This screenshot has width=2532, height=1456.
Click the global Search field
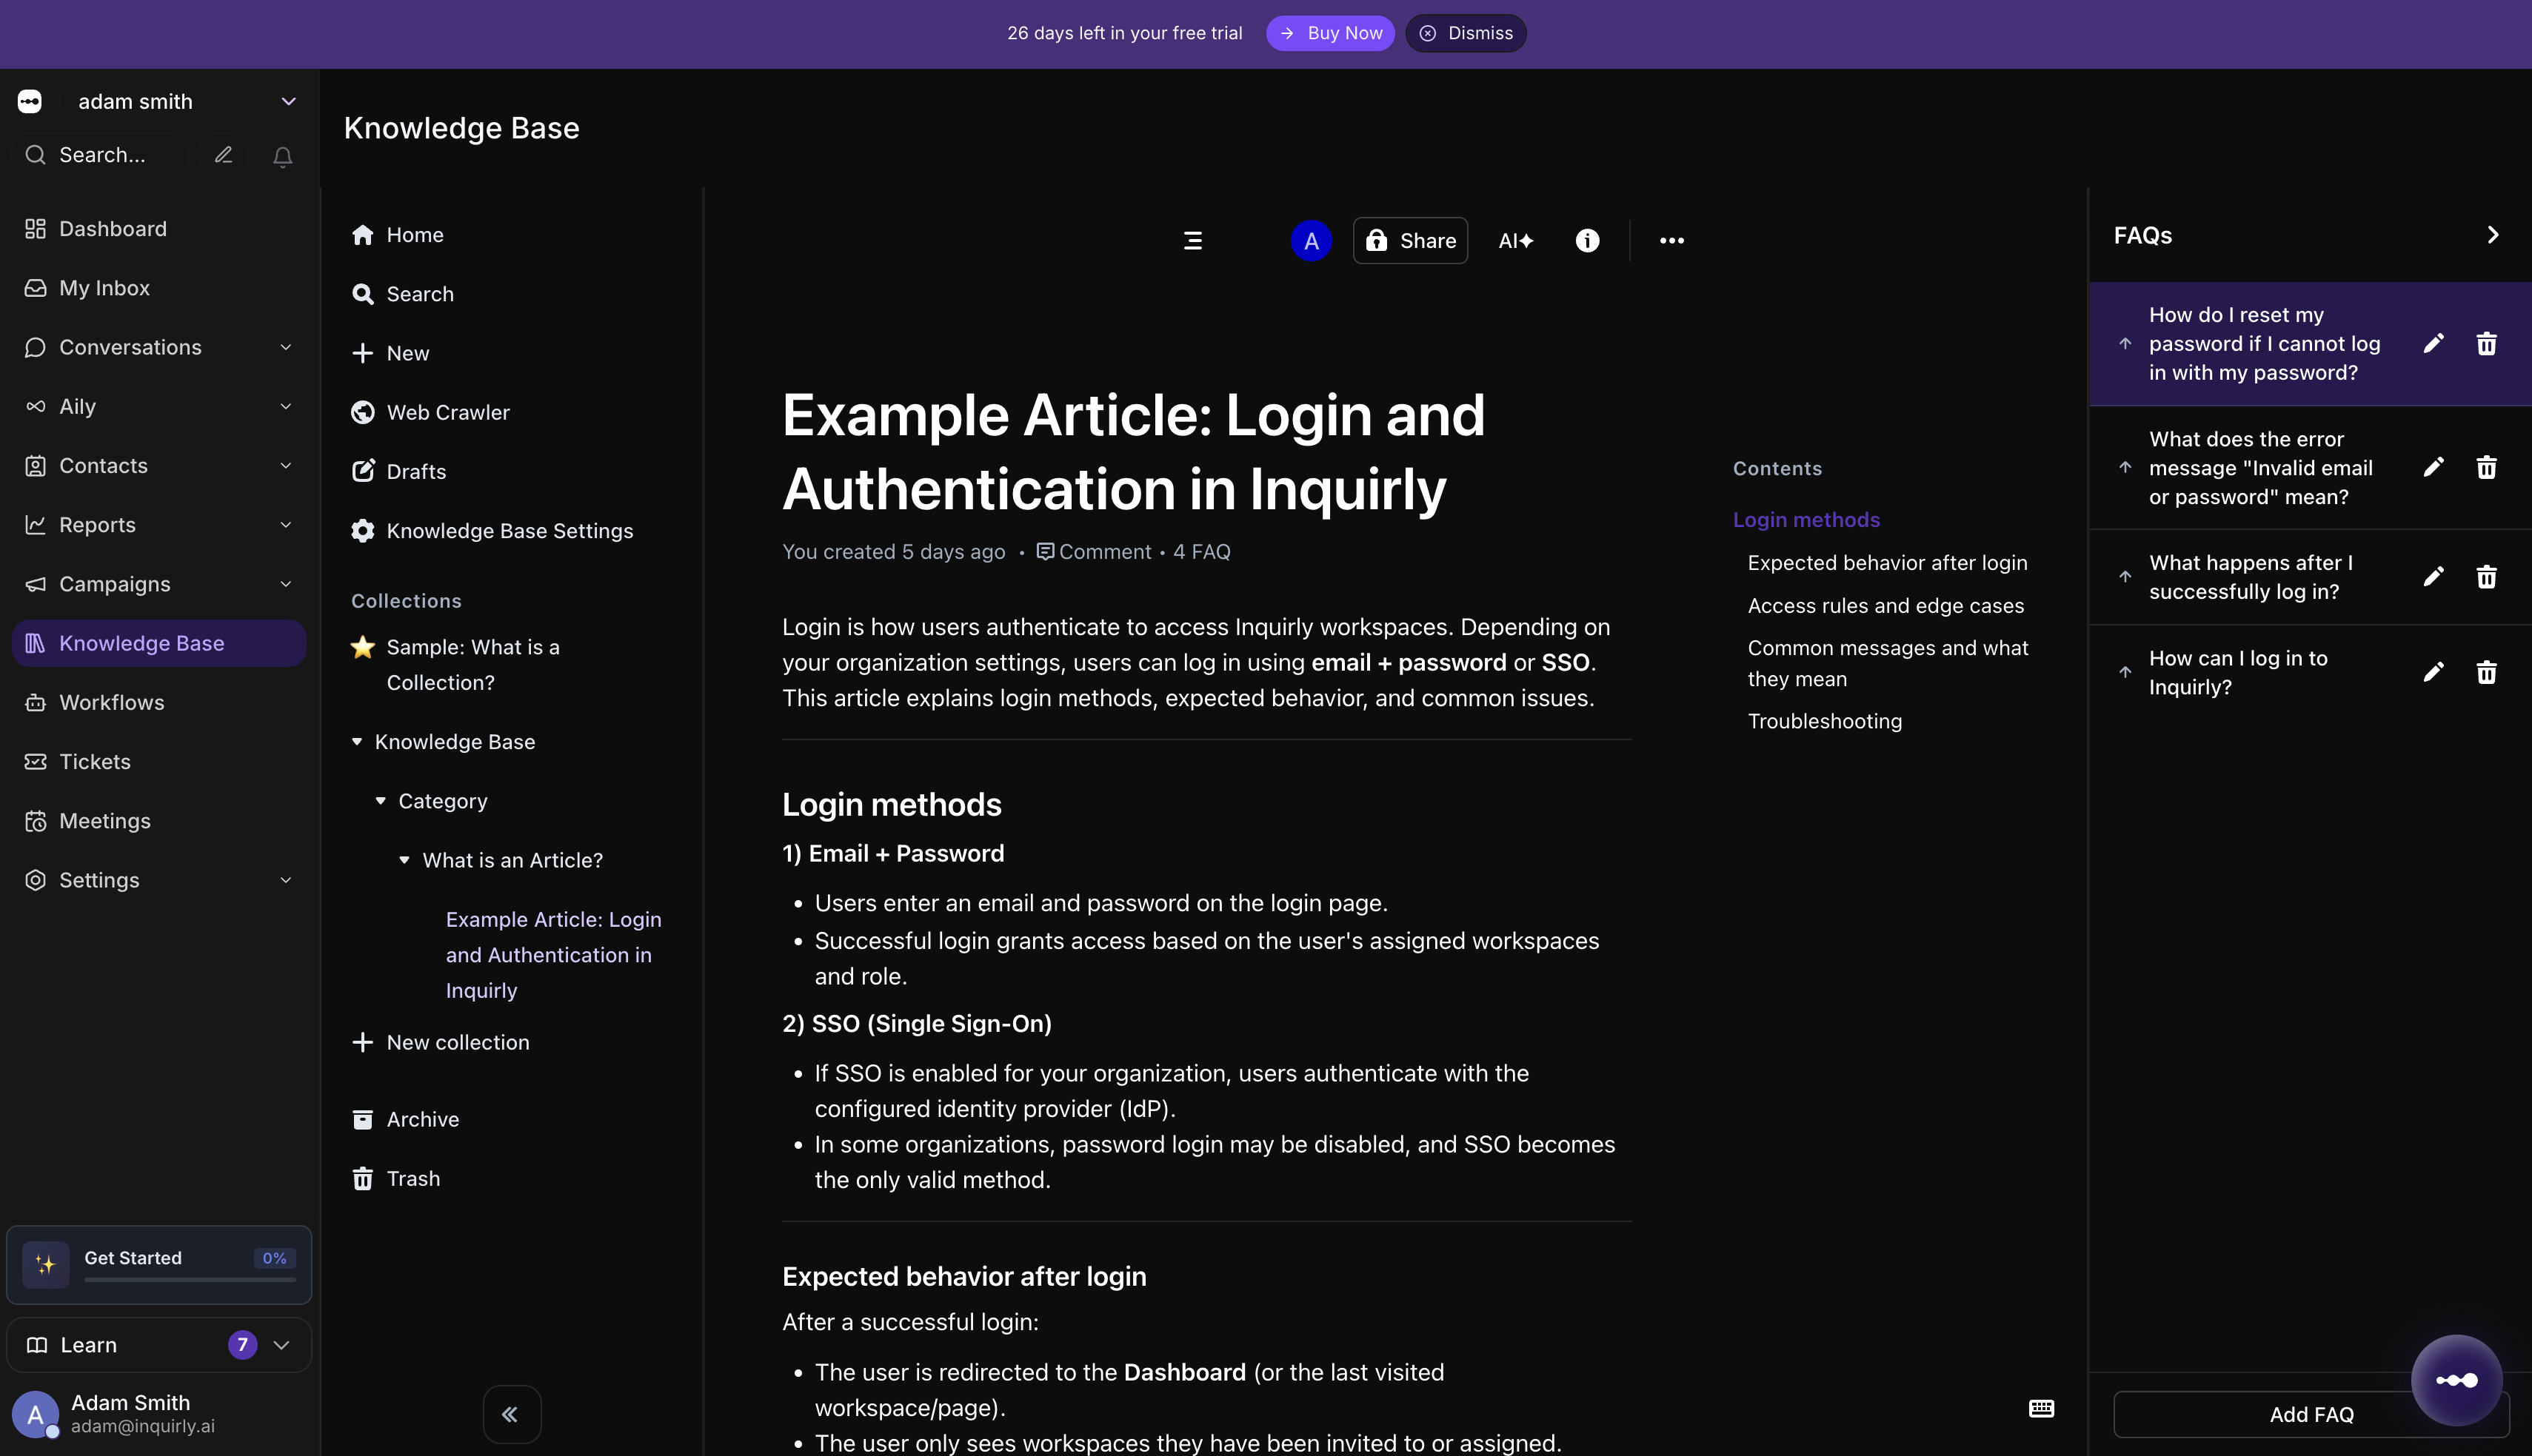101,155
